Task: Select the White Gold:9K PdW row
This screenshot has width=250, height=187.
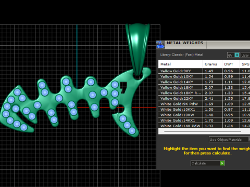Action: (x=204, y=104)
